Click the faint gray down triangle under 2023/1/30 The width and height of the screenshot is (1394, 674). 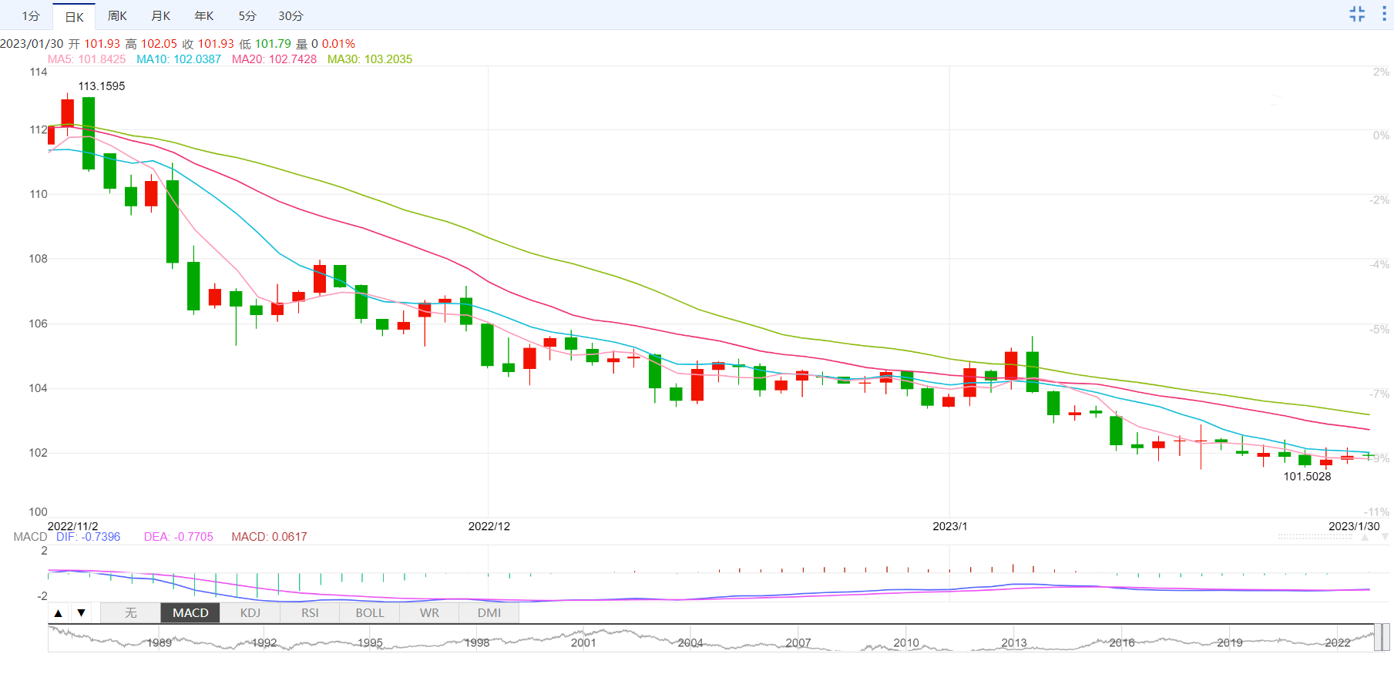coord(1385,537)
